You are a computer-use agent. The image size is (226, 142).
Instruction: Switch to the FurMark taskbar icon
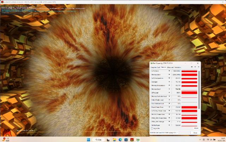coord(132,140)
